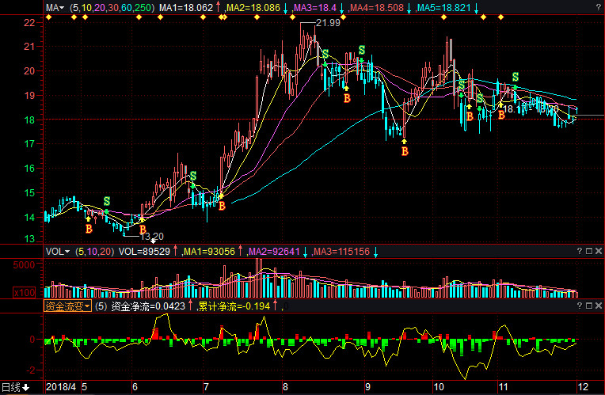Click the last S sell marker in November
The width and height of the screenshot is (605, 395).
pyautogui.click(x=516, y=77)
